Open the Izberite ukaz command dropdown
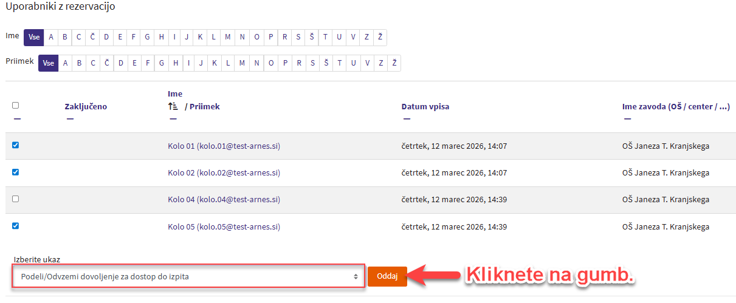 [188, 277]
